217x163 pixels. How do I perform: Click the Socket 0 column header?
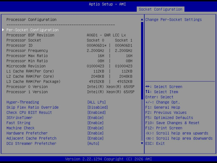pyautogui.click(x=95, y=40)
